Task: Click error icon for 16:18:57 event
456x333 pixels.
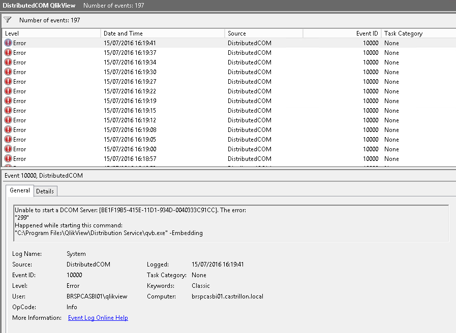Action: coord(8,158)
